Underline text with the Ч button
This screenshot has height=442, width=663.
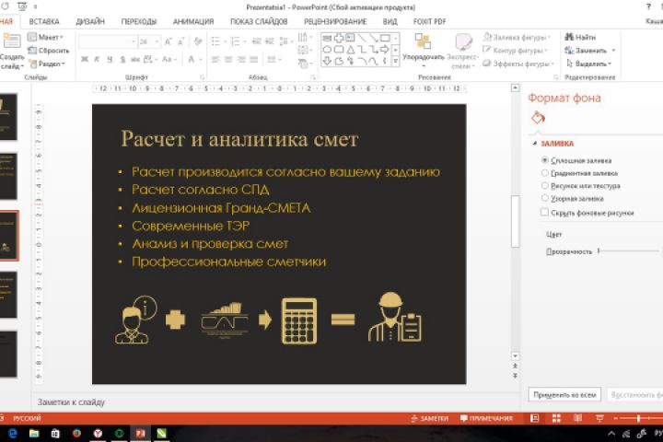point(110,60)
